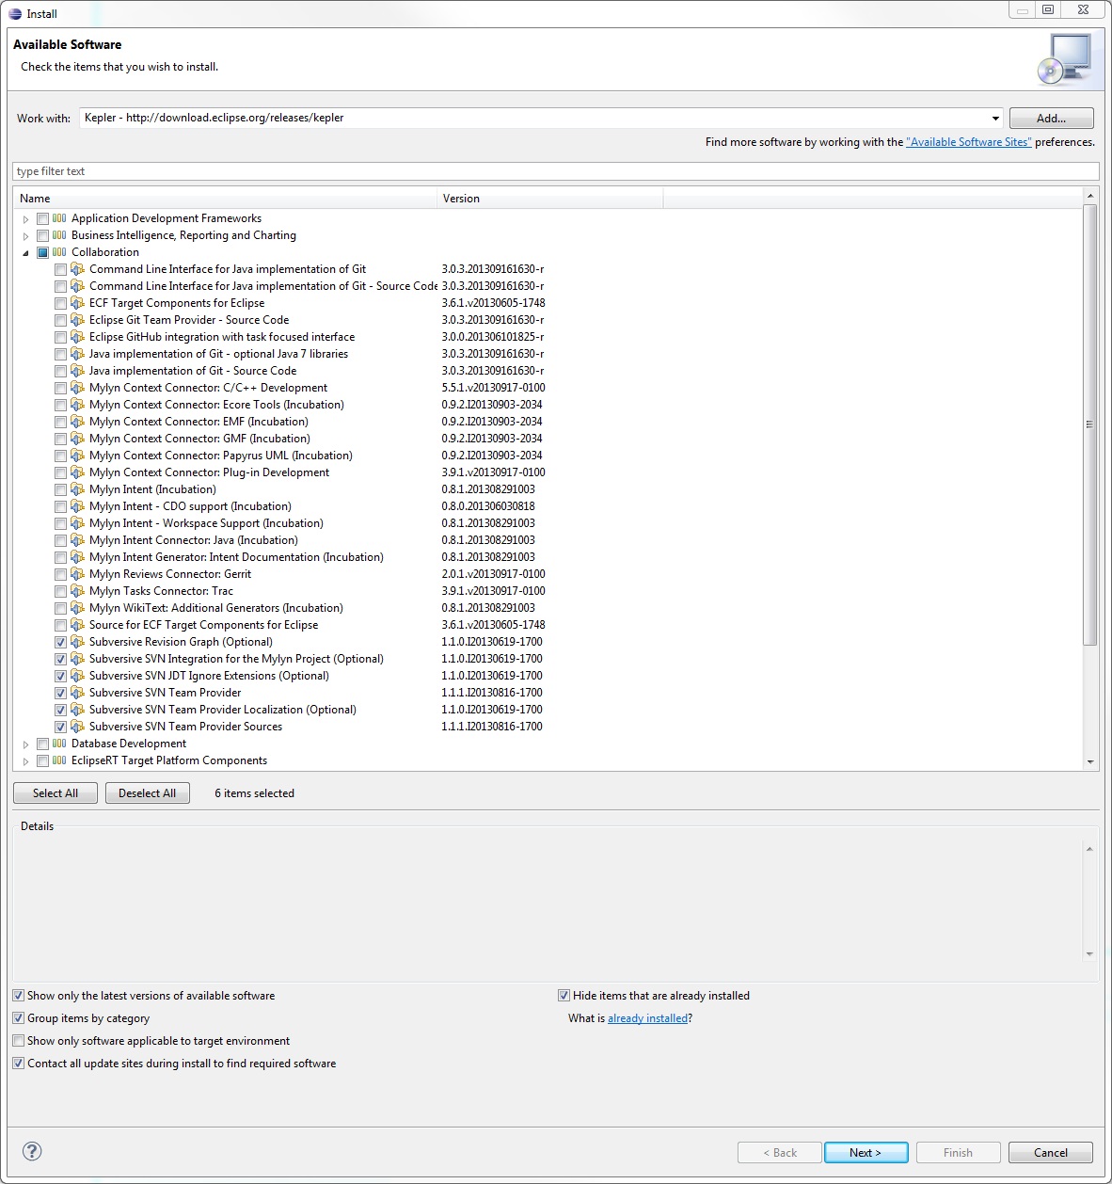Click the icon of Mylyn Intent (Incubation)

[x=78, y=489]
